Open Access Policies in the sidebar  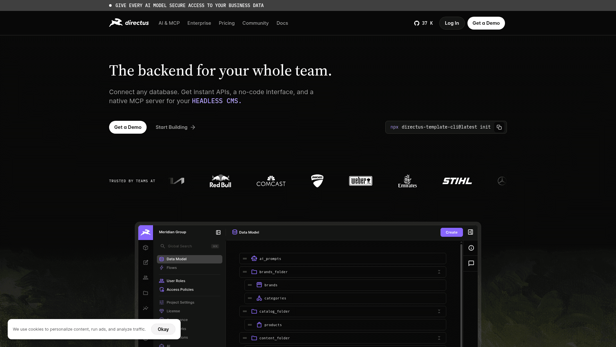pos(190,289)
